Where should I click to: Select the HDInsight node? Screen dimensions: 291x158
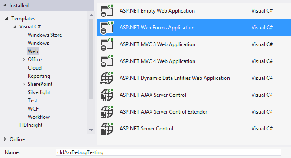[31, 125]
